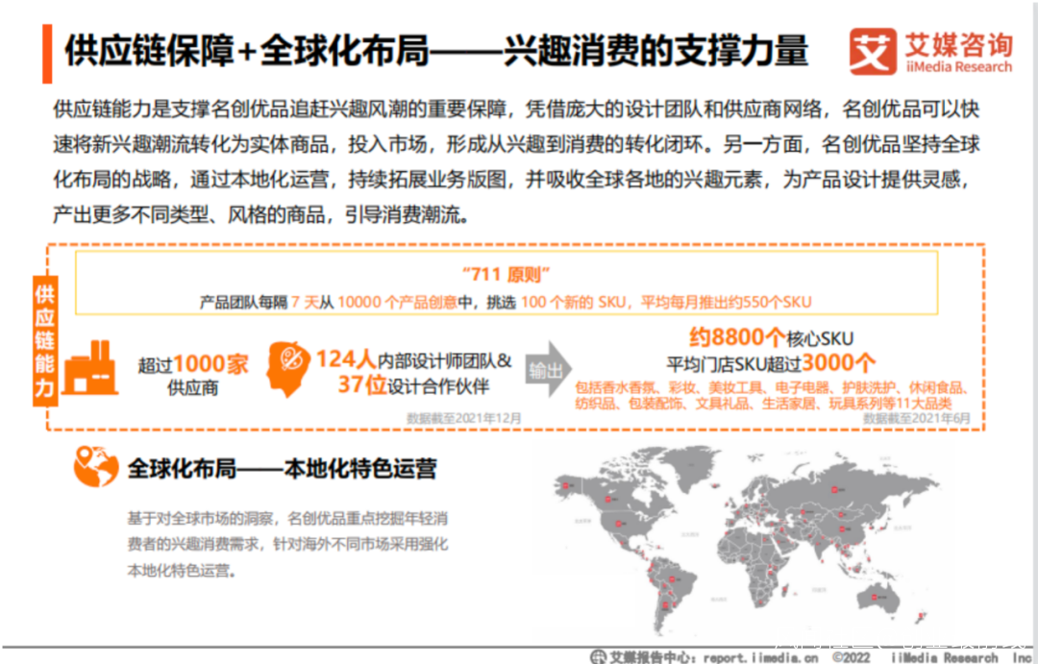The image size is (1038, 664).
Task: Click the copyright globe icon in footer
Action: (x=598, y=656)
